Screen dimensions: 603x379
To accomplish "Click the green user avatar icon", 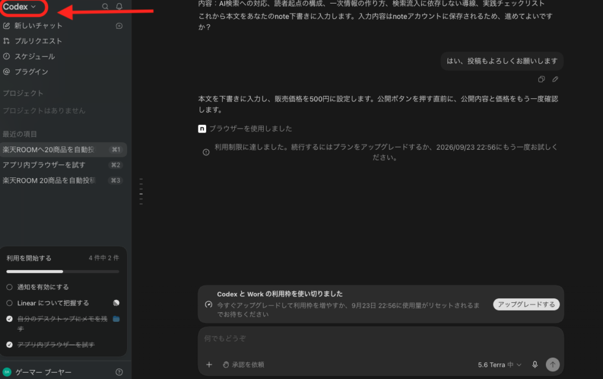I will [x=6, y=372].
